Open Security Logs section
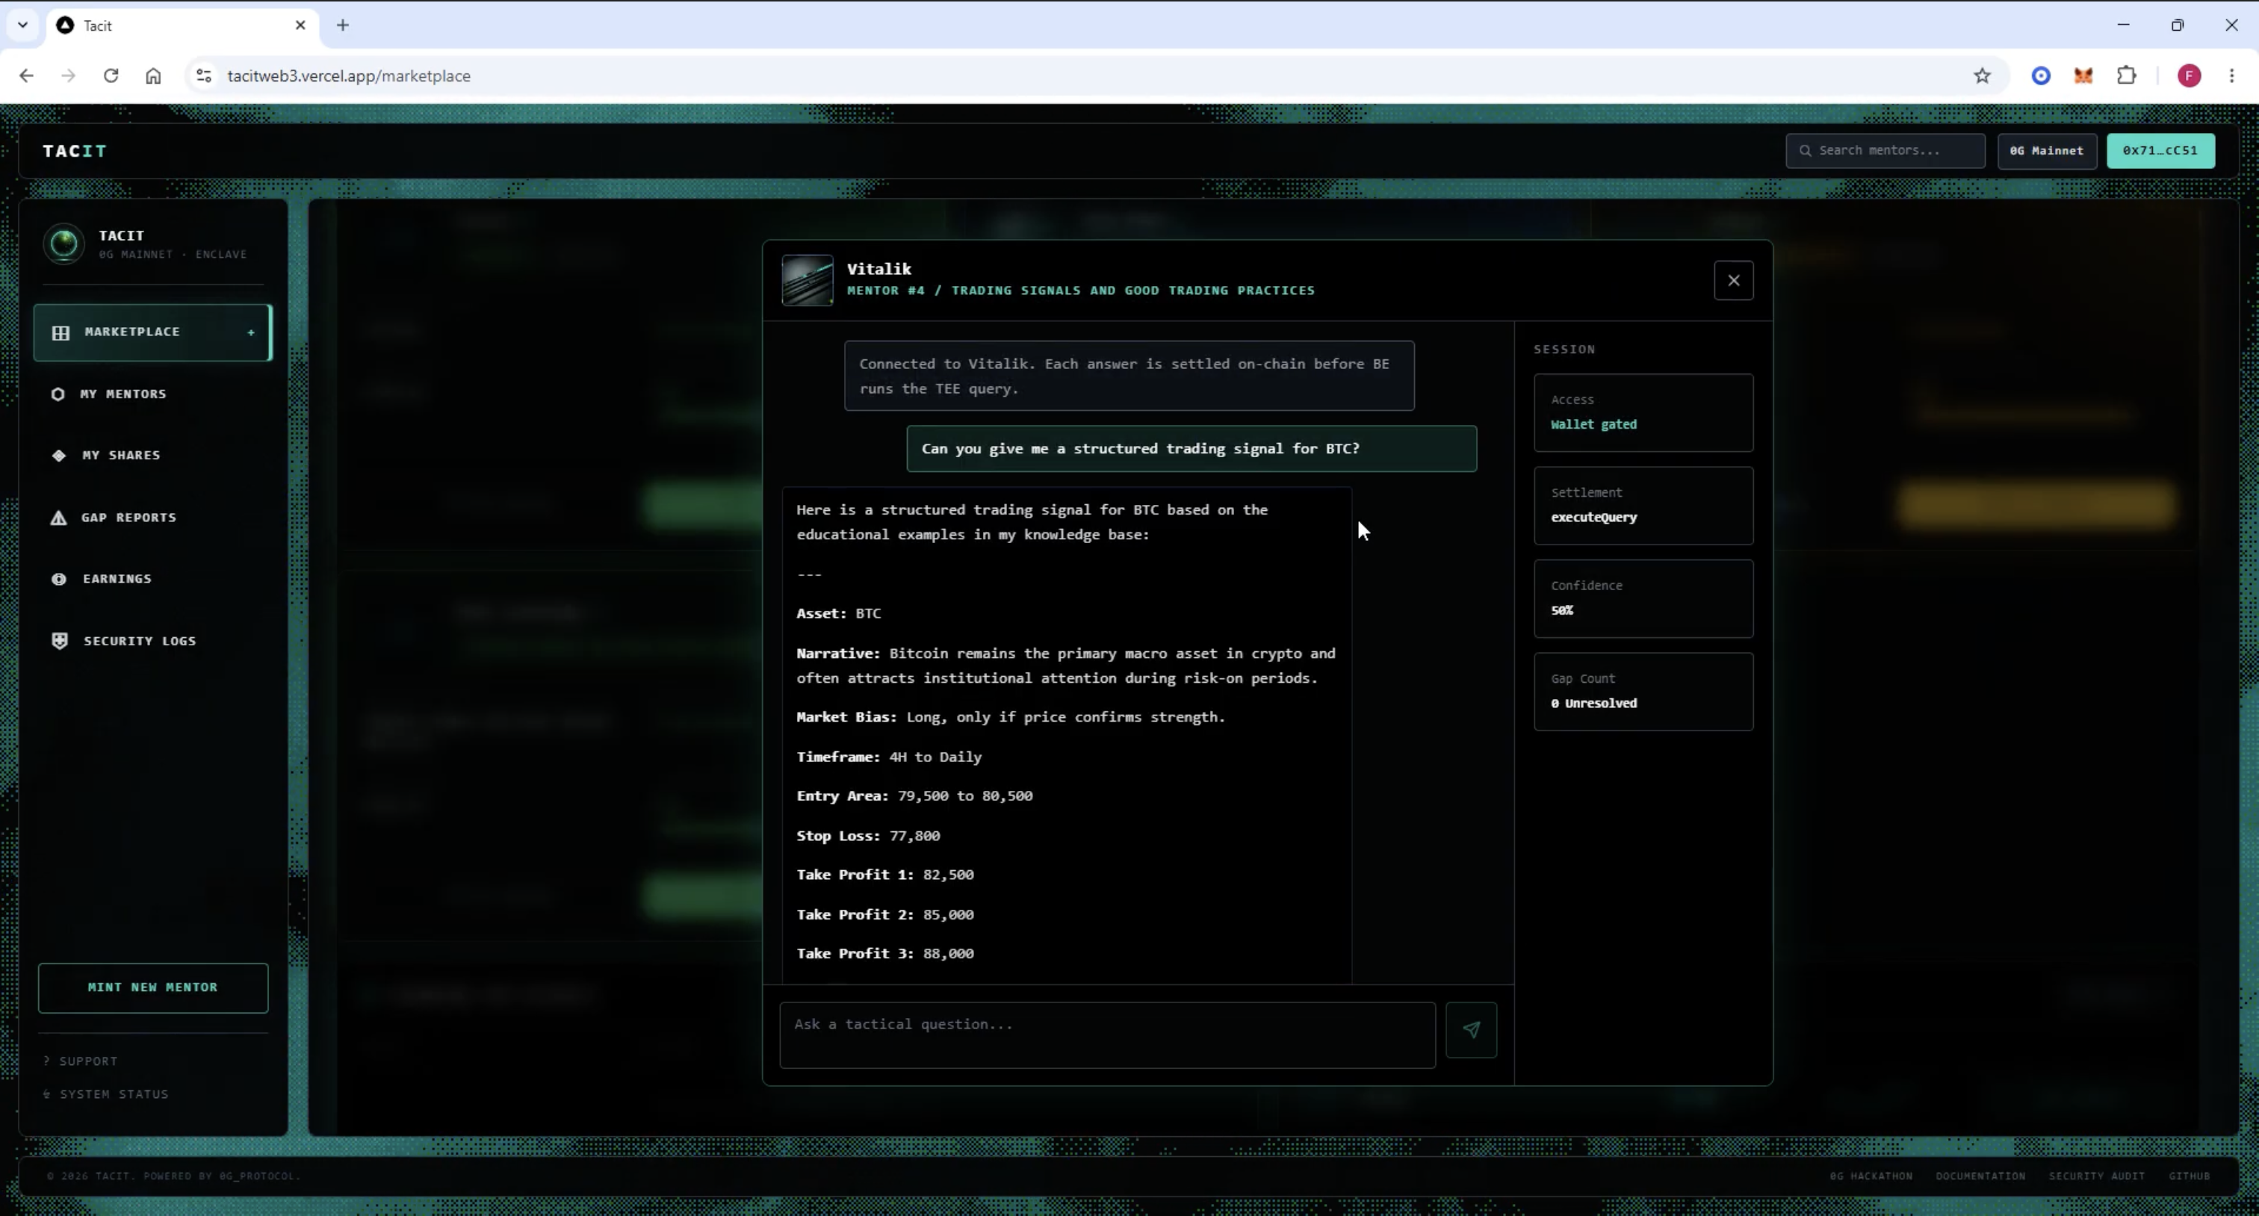Image resolution: width=2259 pixels, height=1216 pixels. 152,641
